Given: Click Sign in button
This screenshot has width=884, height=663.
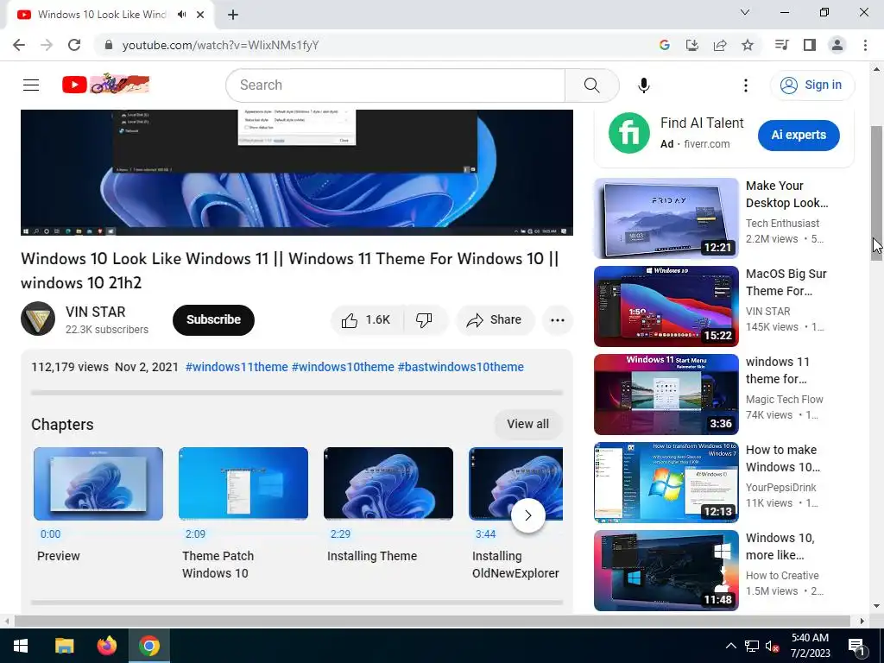Looking at the screenshot, I should click(811, 85).
